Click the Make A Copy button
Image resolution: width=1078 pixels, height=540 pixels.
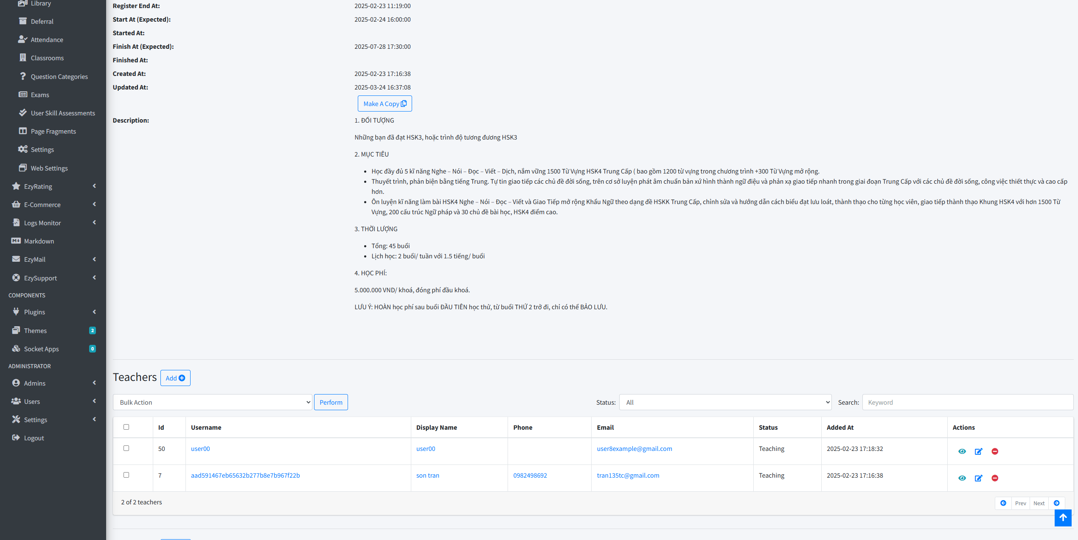pos(385,104)
